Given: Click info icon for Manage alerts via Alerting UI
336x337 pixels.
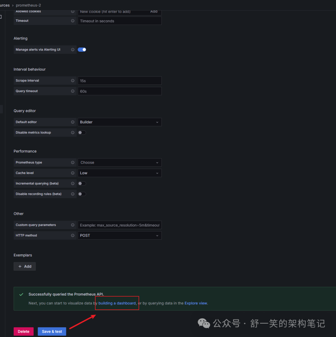Looking at the screenshot, I should click(x=72, y=50).
